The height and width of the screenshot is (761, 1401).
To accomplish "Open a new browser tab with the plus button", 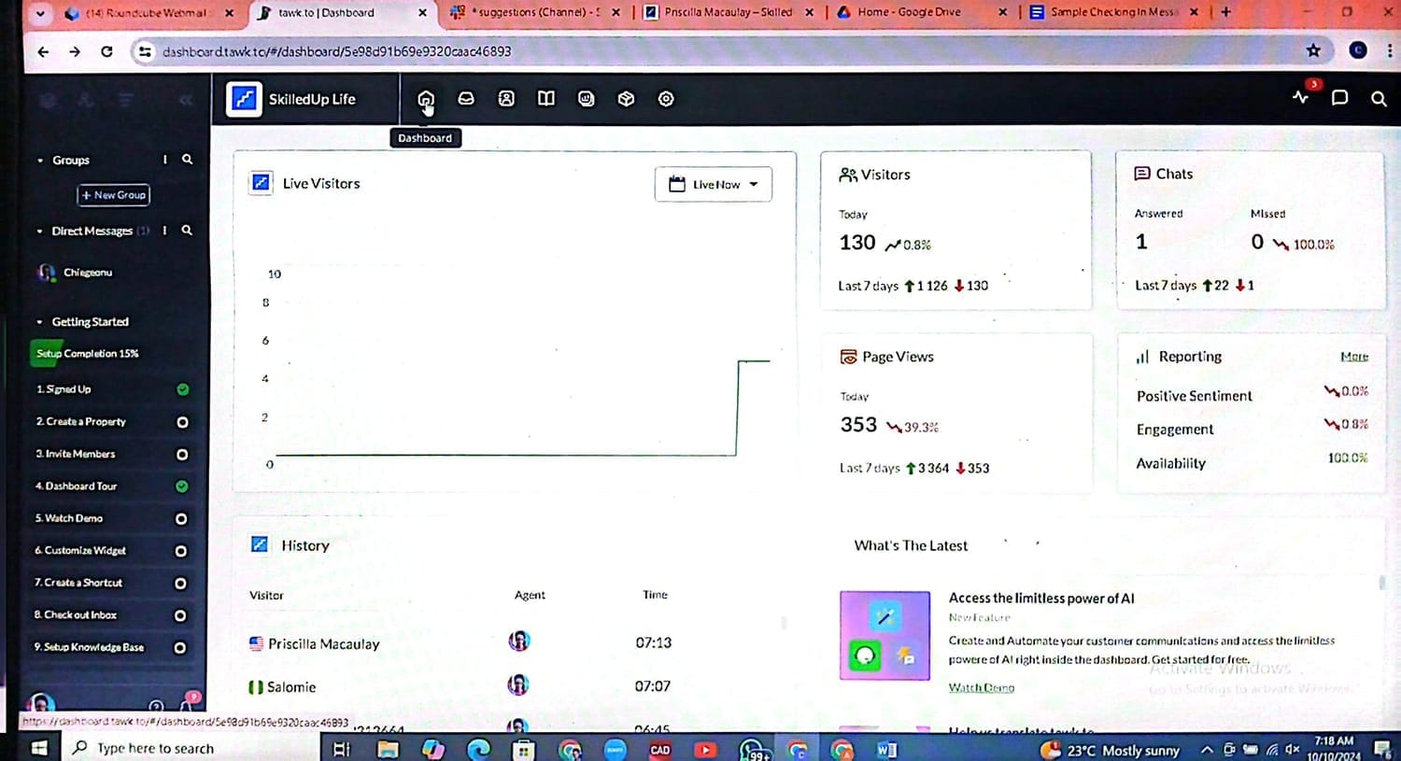I will (1225, 12).
